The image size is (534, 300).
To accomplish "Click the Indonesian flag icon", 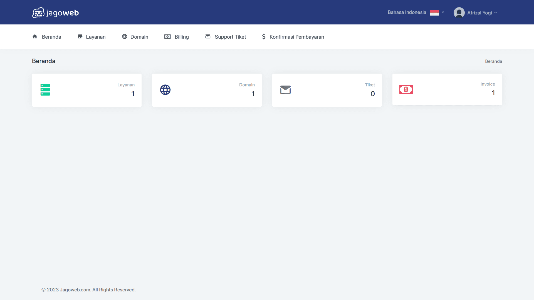I will 435,12.
